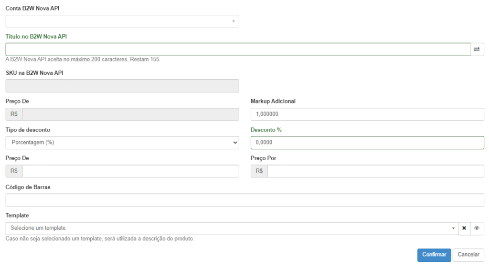This screenshot has width=489, height=267.
Task: Open the Selecione um template dropdown
Action: tap(232, 228)
